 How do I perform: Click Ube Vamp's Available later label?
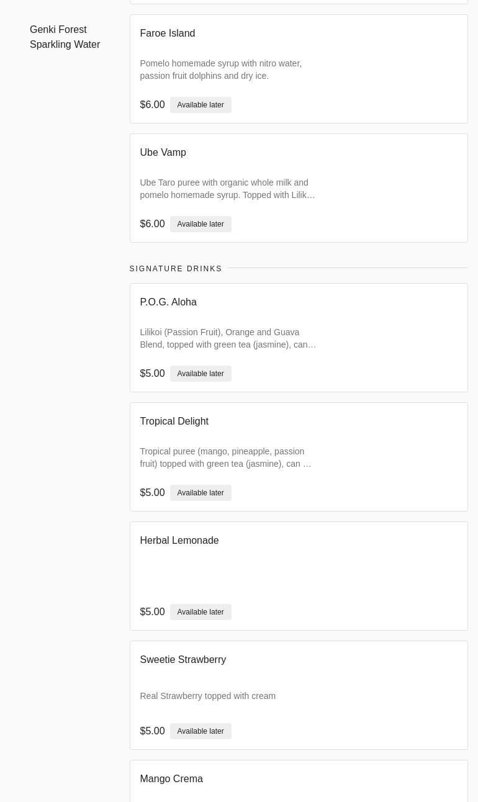pos(200,224)
